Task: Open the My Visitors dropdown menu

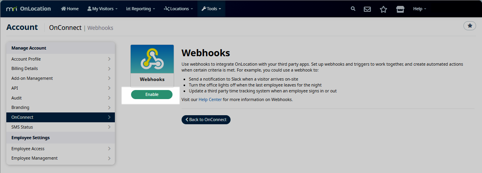Action: pos(102,9)
